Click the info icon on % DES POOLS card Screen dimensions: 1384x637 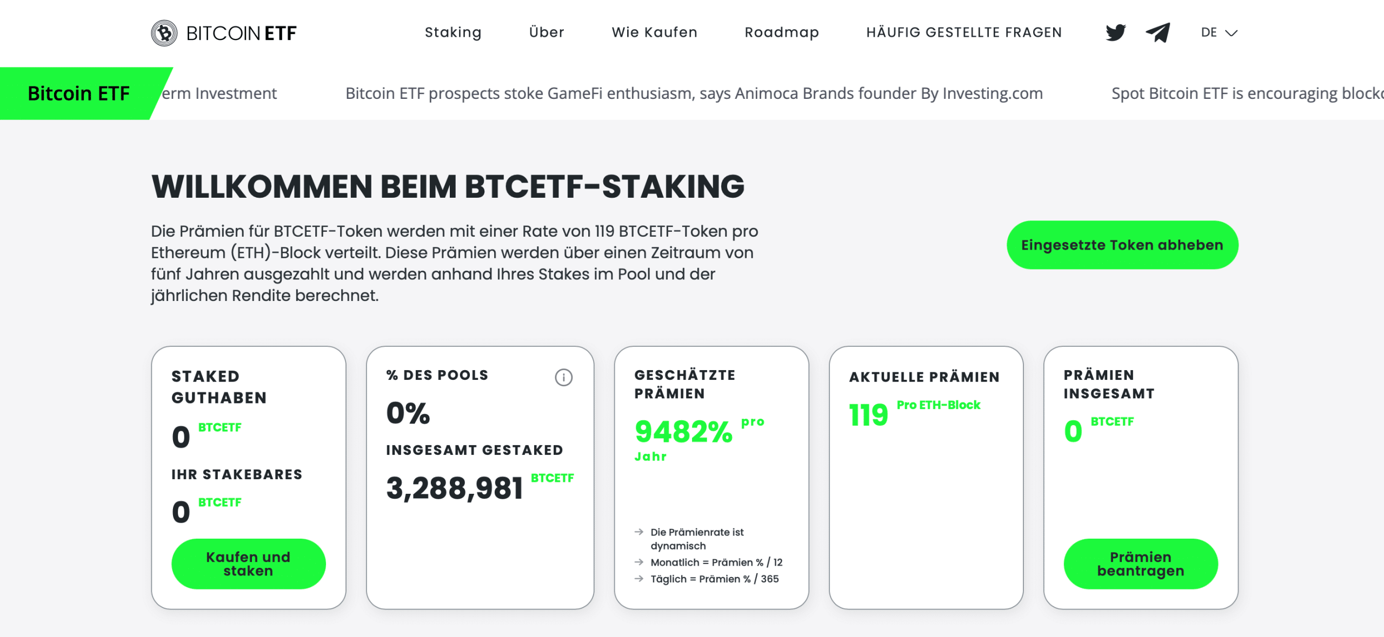pyautogui.click(x=563, y=377)
